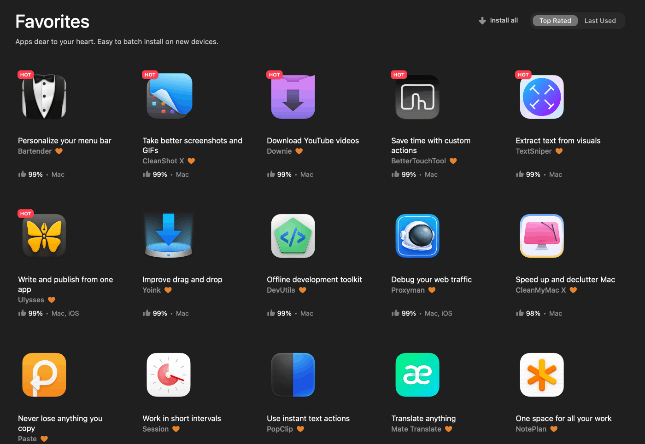Unfavorite TextSniper with its heart icon
645x444 pixels.
pos(559,151)
